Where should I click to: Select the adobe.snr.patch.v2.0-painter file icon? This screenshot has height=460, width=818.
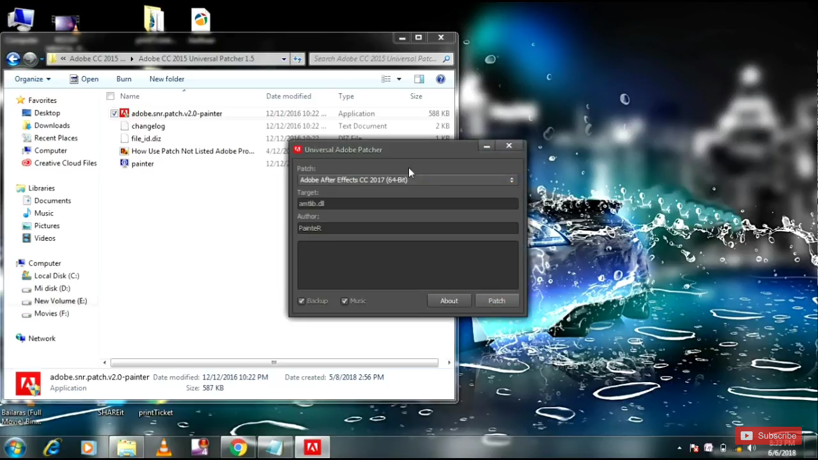tap(125, 114)
